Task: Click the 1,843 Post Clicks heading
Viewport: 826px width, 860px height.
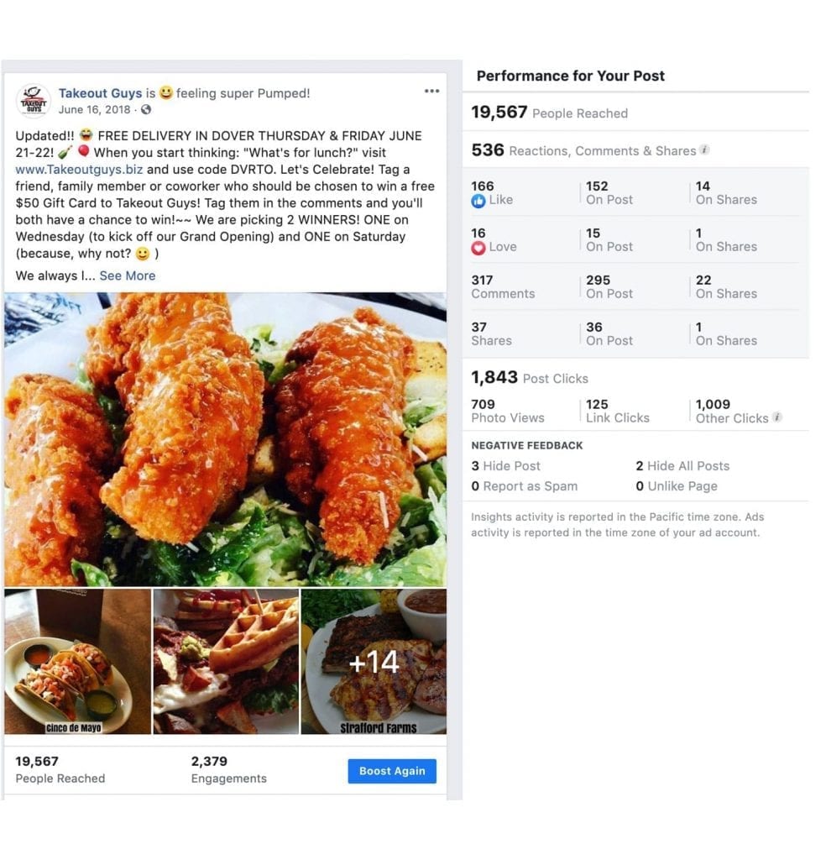Action: 530,377
